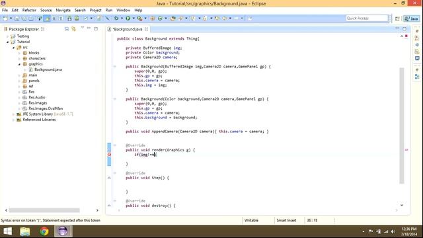The image size is (423, 238).
Task: Toggle Smart Insert mode in status bar
Action: [x=286, y=220]
